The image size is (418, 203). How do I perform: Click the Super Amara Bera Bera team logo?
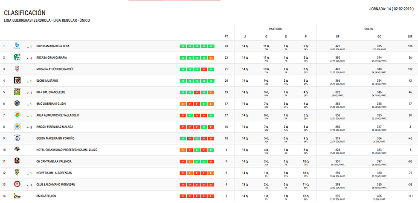(17, 46)
